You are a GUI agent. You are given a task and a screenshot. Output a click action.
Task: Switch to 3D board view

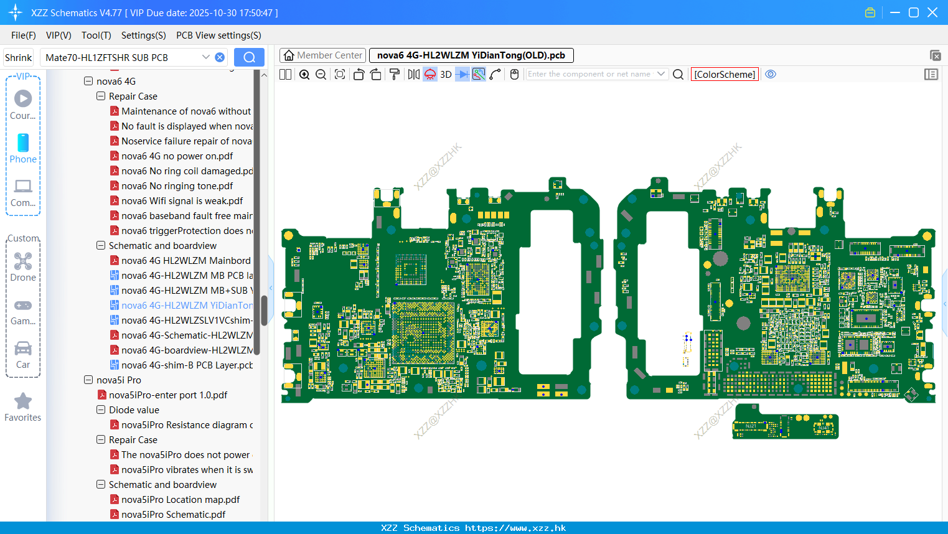coord(446,74)
